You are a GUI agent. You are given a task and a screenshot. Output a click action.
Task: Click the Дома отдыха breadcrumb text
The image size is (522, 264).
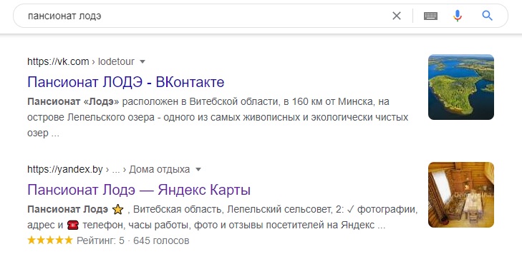[x=160, y=170]
